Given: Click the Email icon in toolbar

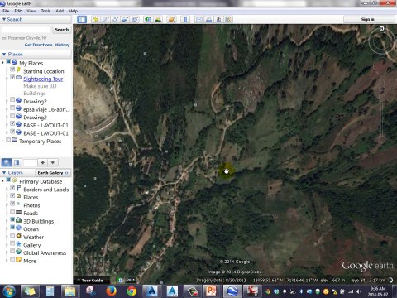Looking at the screenshot, I should coord(199,19).
